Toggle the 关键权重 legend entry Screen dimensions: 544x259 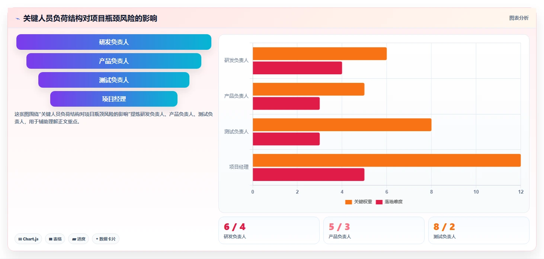358,202
